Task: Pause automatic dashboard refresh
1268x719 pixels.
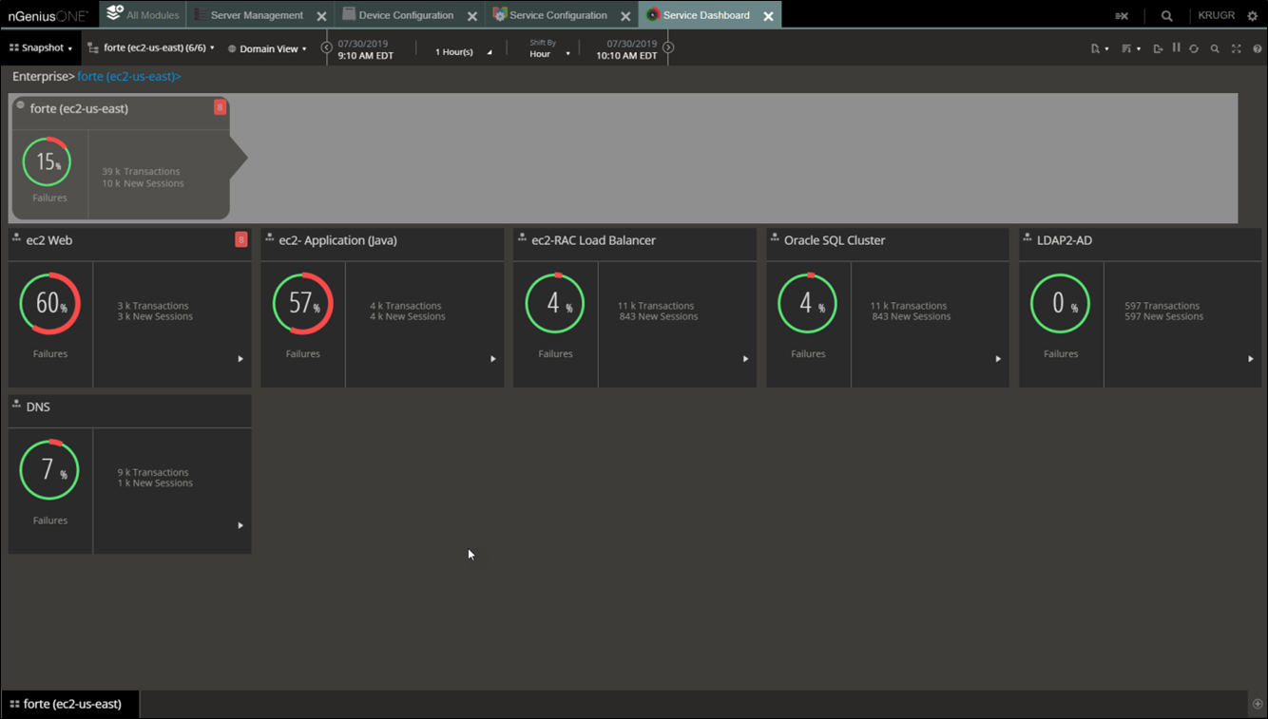Action: pos(1176,47)
